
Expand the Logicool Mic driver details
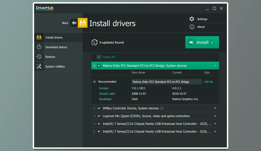coord(215,116)
